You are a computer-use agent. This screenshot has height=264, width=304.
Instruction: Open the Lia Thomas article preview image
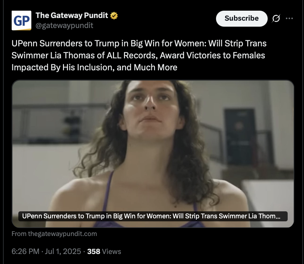coord(153,154)
